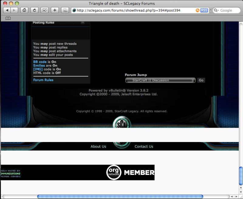243x199 pixels.
Task: Collapse the Posting Rules panel
Action: click(83, 23)
